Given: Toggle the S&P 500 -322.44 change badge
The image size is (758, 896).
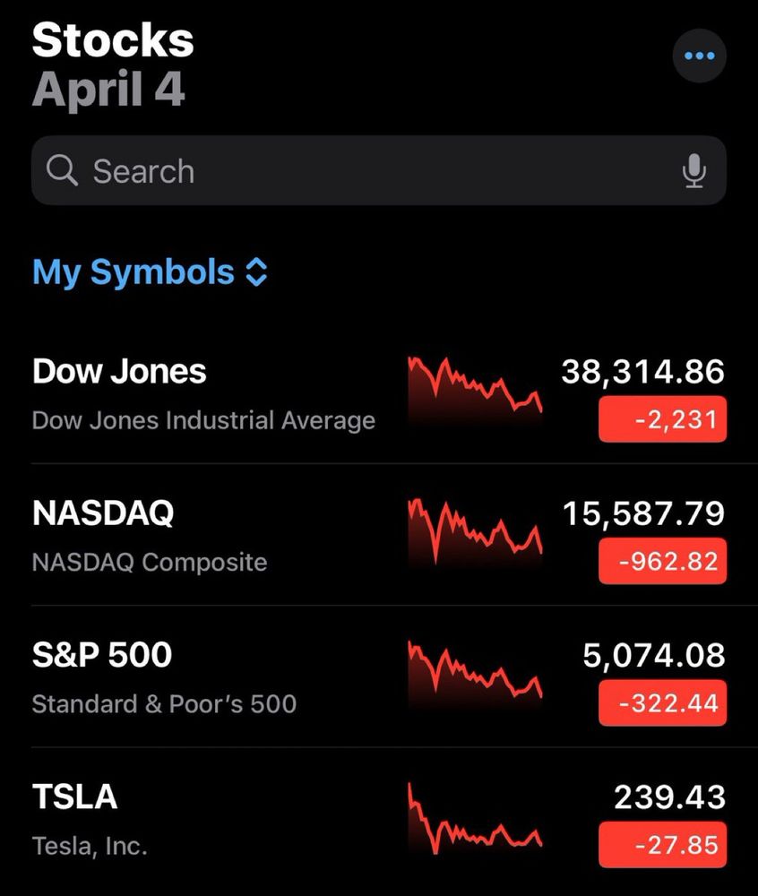Looking at the screenshot, I should 662,702.
